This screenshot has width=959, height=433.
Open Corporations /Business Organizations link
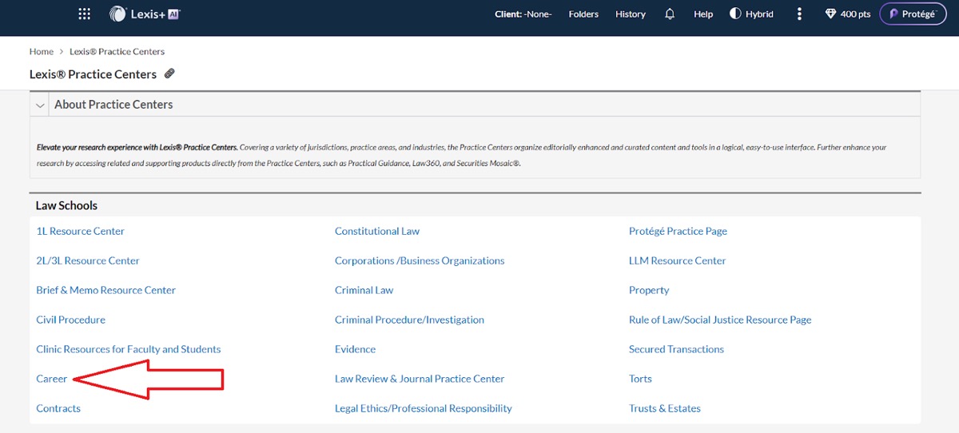coord(420,260)
